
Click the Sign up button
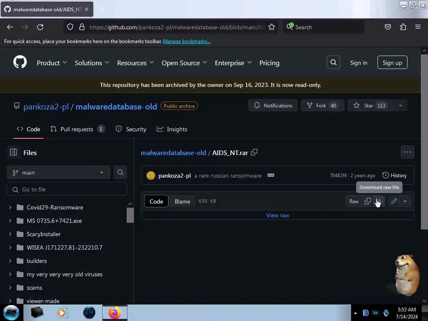pos(392,63)
